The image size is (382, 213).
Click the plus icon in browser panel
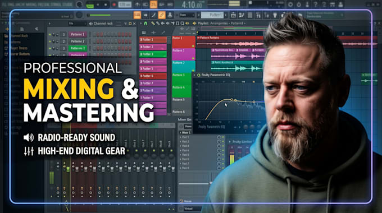coord(7,29)
